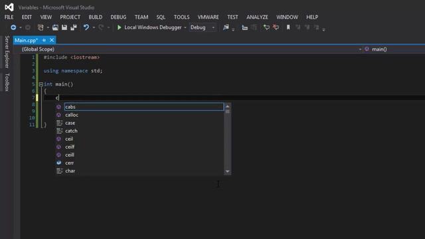
Task: Click IntelliSense list scroll down arrow
Action: [x=227, y=171]
